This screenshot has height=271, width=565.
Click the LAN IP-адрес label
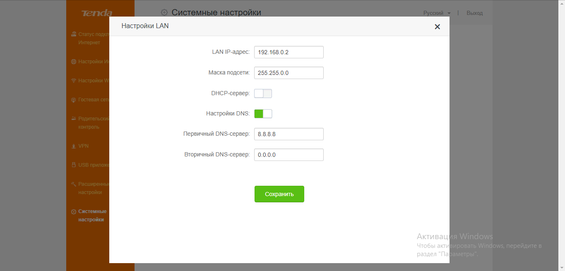(x=231, y=52)
